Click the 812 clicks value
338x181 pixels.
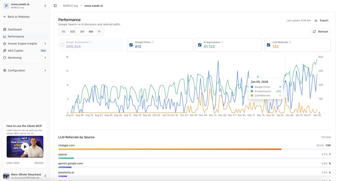pyautogui.click(x=138, y=47)
